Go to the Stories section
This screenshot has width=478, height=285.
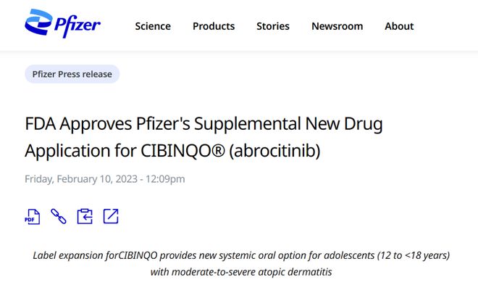click(273, 26)
